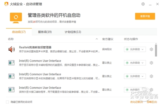Open gear for Intel item about 托盘图标
Viewport: 163px width, 107px height.
pos(151,63)
